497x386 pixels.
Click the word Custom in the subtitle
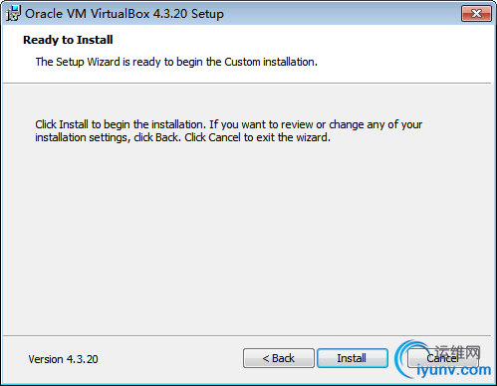coord(242,62)
